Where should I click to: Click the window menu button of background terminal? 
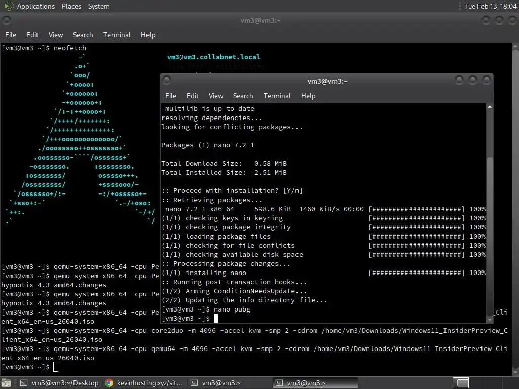point(6,20)
